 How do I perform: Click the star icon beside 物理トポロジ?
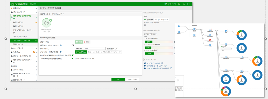[36, 22]
